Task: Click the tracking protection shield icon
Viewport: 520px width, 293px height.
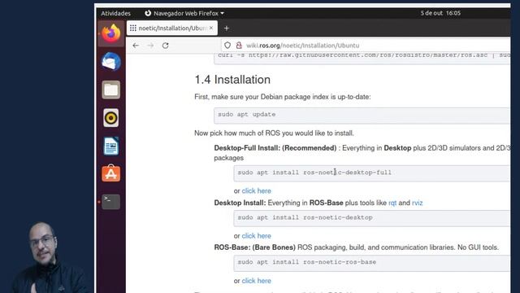Action: tap(227, 46)
